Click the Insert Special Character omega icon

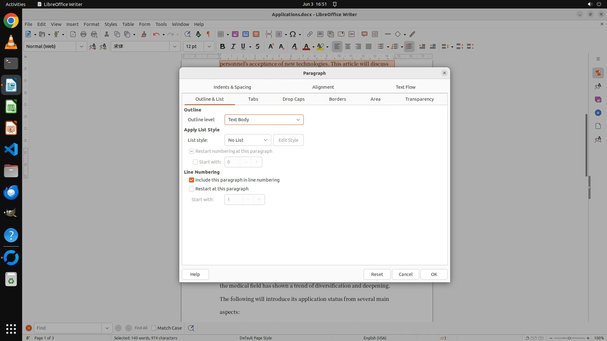(x=293, y=34)
